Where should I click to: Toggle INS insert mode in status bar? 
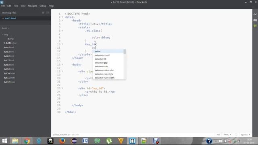[218, 135]
